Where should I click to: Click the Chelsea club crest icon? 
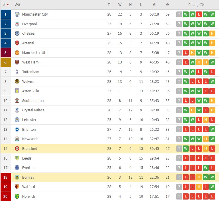click(17, 33)
